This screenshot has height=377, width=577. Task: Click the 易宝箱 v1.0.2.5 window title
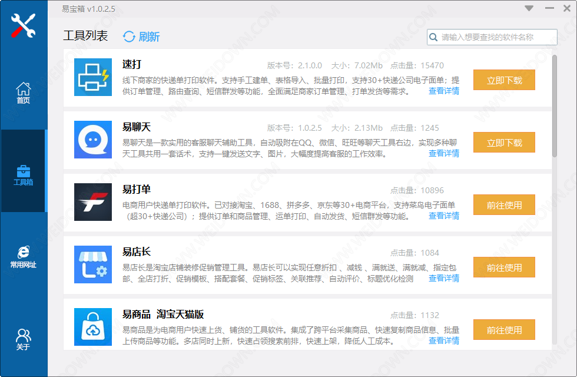pyautogui.click(x=88, y=9)
